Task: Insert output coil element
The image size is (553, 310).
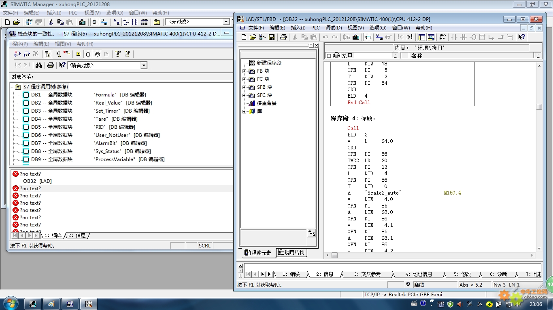Action: (x=473, y=37)
